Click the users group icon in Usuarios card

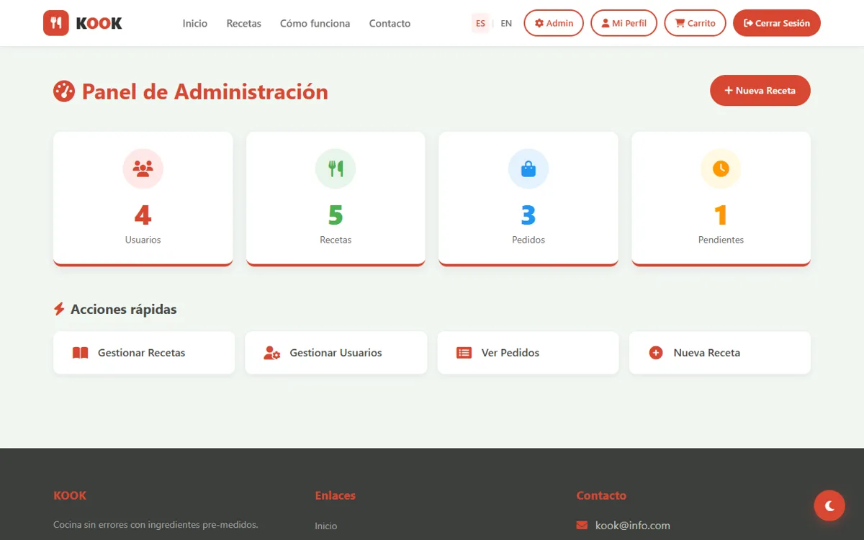pyautogui.click(x=143, y=168)
